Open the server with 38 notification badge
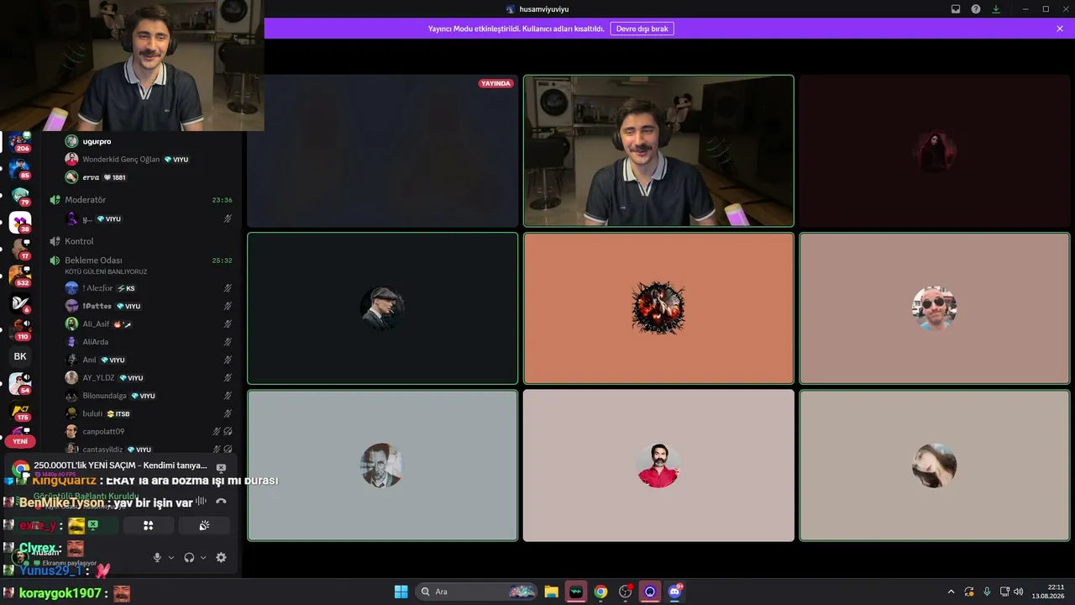Screen dimensions: 1075x605 [20, 223]
